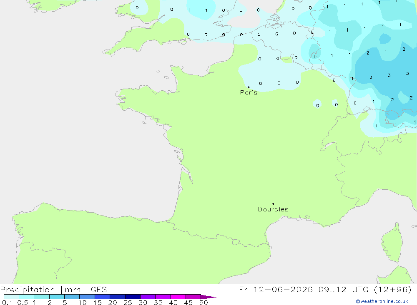Image resolution: width=417 pixels, height=305 pixels.
Task: Pick the 0.1–0.5 mm legend swatch
Action: [x=11, y=297]
